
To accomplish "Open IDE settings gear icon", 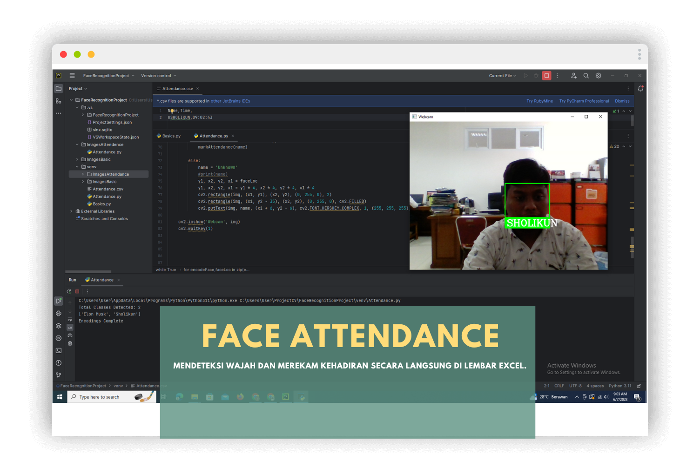I will [x=599, y=76].
